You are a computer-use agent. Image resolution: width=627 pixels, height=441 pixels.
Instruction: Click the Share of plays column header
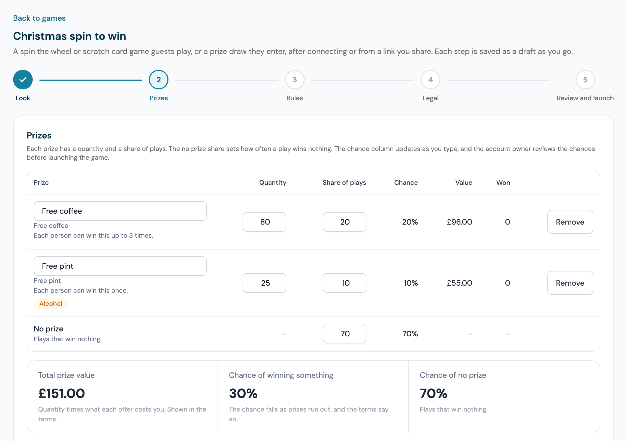tap(344, 183)
